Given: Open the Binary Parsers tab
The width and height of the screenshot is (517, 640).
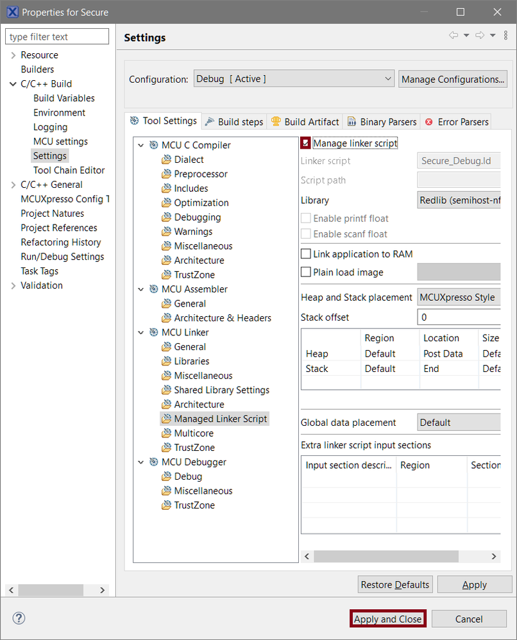Looking at the screenshot, I should 382,122.
